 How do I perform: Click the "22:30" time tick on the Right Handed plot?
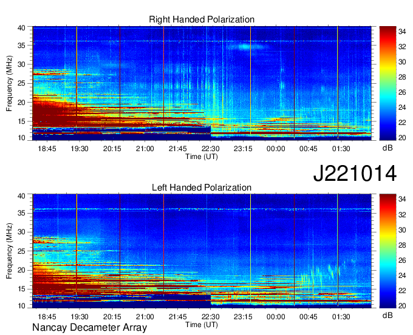210,149
